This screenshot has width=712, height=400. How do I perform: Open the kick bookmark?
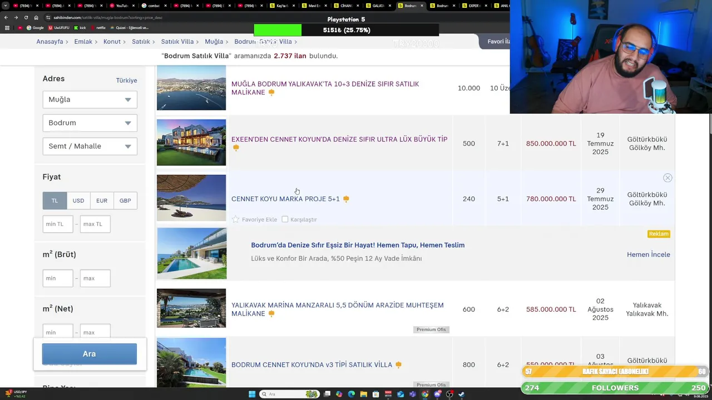80,28
